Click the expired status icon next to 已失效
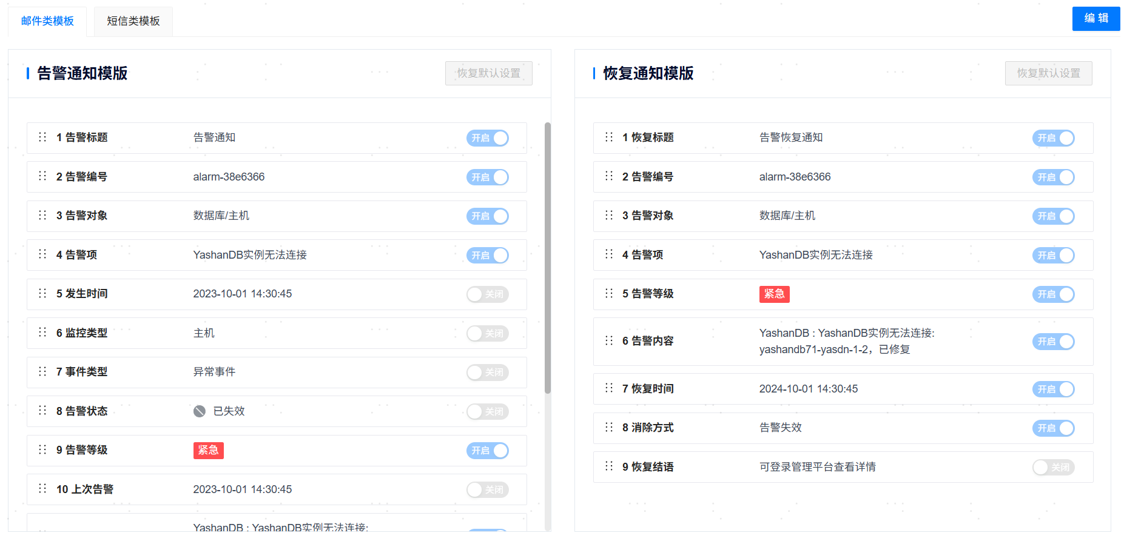Screen dimensions: 1124x550 point(200,411)
